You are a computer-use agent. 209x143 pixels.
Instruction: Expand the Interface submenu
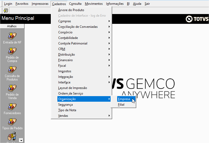(84, 82)
